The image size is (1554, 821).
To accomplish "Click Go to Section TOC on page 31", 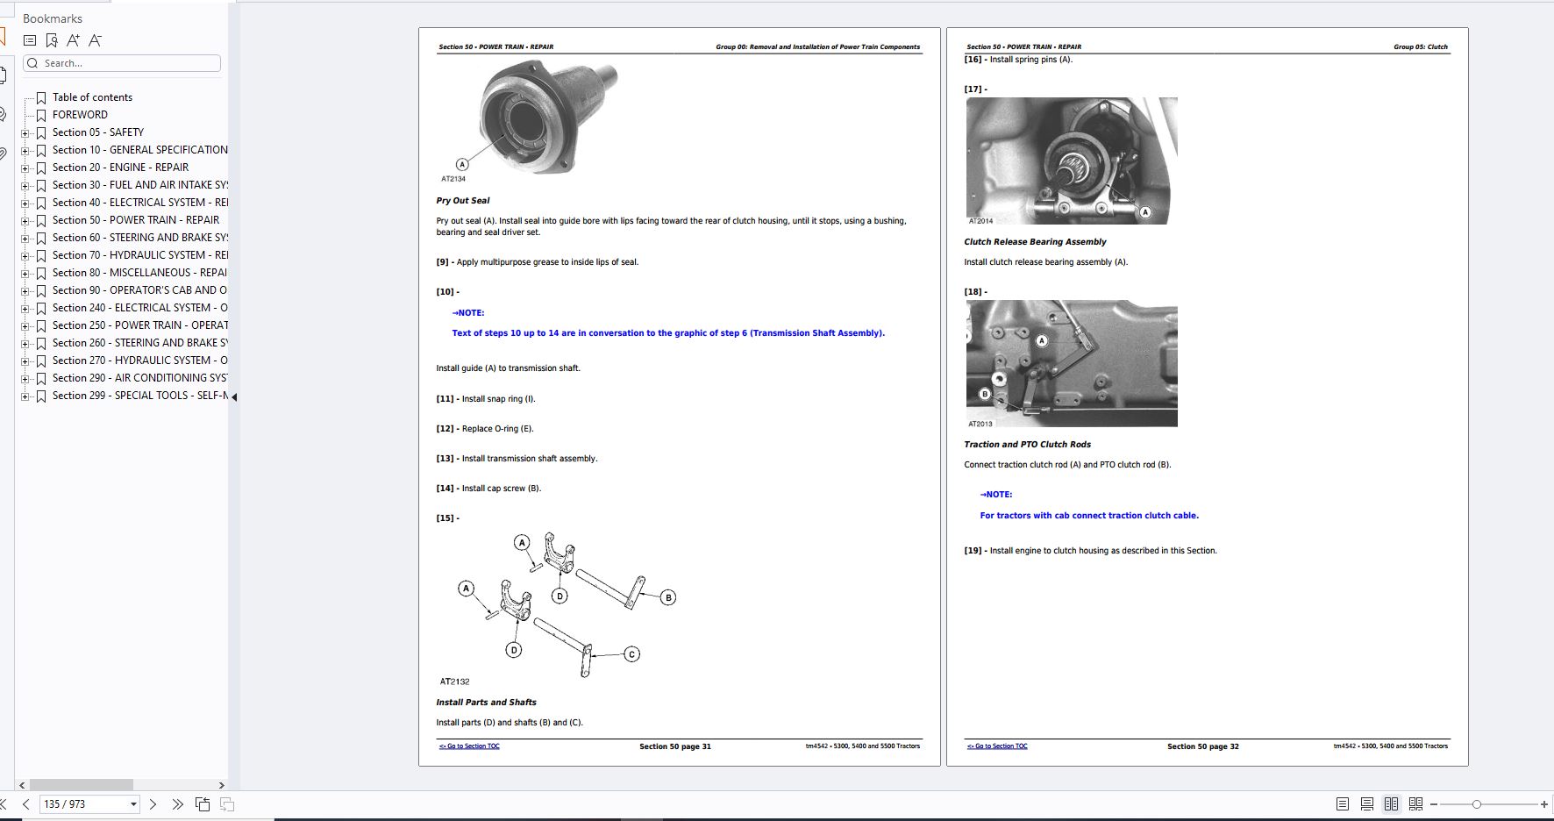I will (x=469, y=746).
